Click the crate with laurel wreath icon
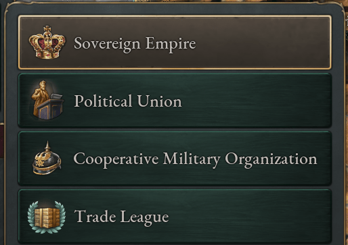348x245 pixels. (47, 217)
